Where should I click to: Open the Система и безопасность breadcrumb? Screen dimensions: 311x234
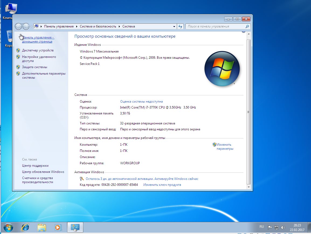point(98,26)
